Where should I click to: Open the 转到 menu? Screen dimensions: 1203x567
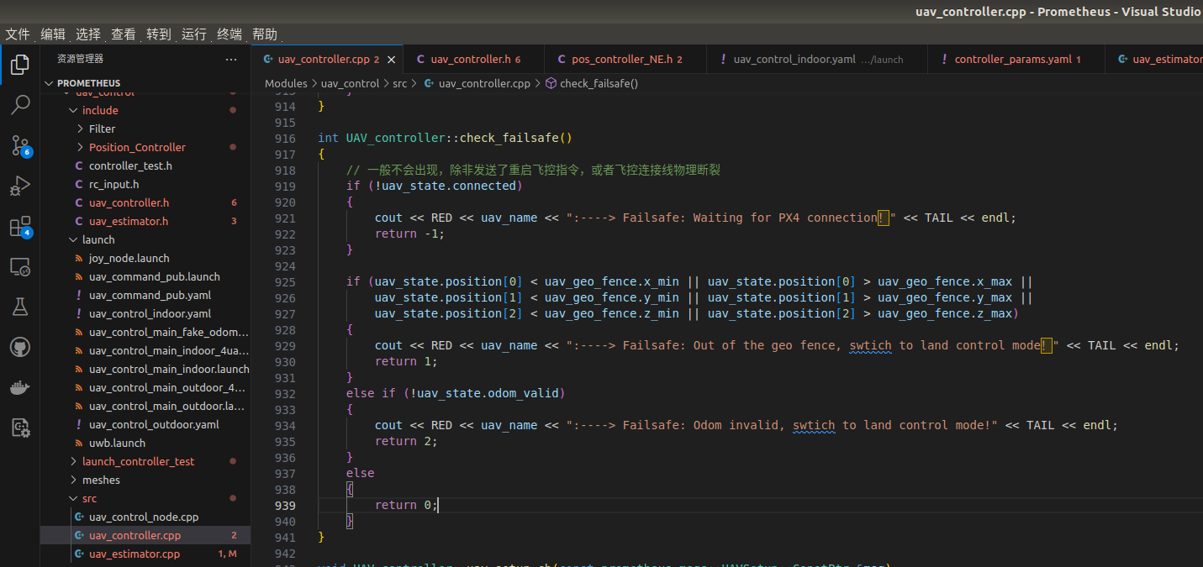tap(159, 34)
